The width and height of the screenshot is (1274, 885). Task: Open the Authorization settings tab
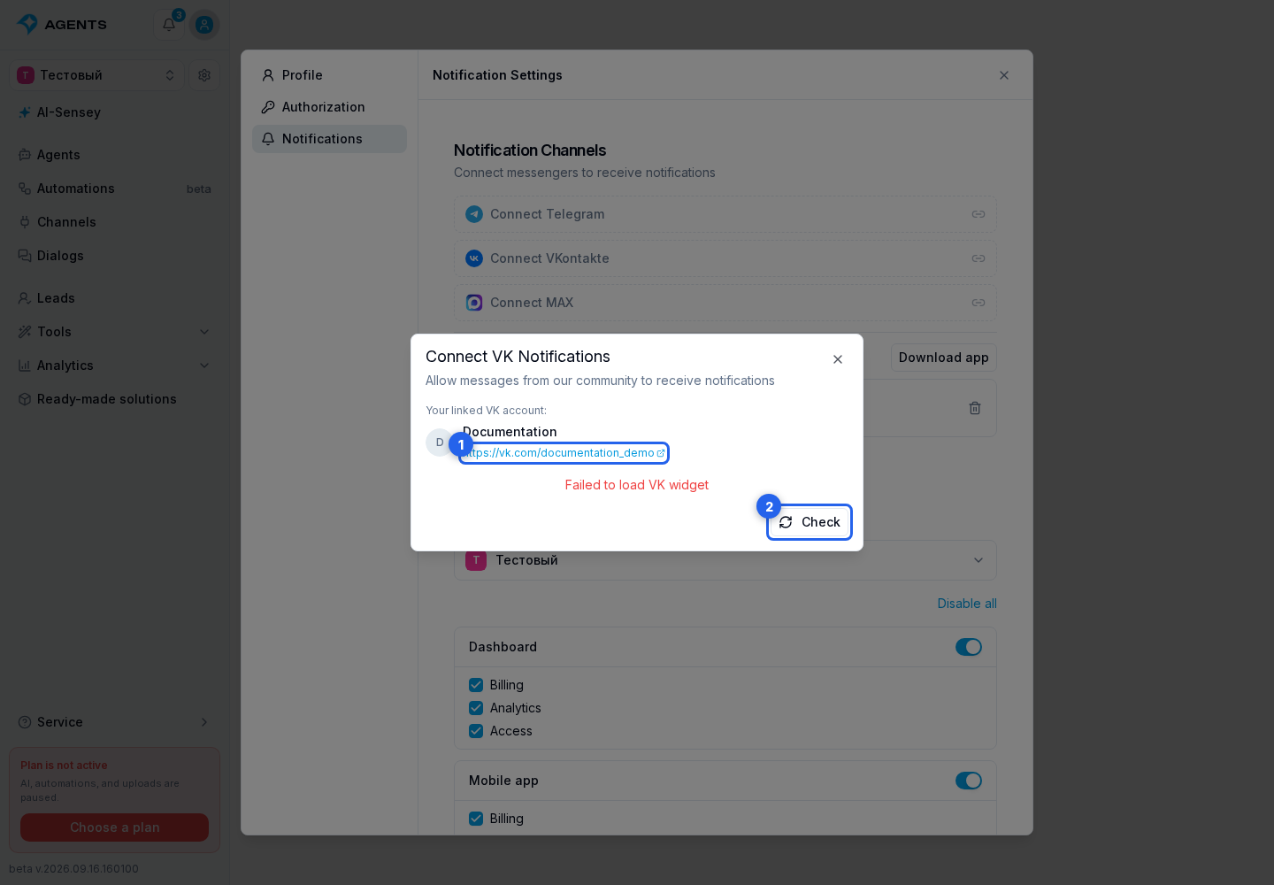(329, 107)
